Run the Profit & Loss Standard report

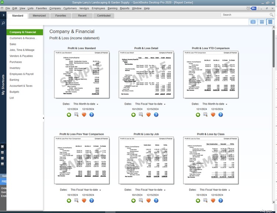69,115
